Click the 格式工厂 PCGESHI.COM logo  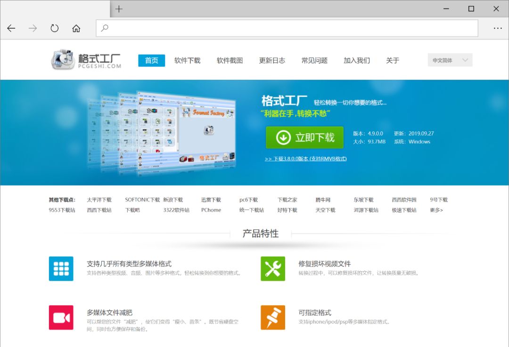86,60
